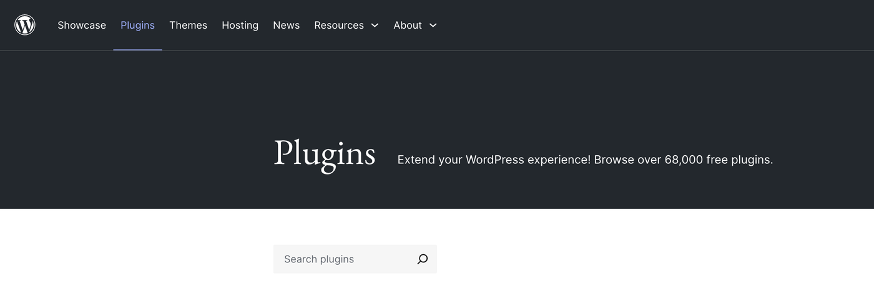
Task: Open the Hosting menu item
Action: [x=240, y=25]
